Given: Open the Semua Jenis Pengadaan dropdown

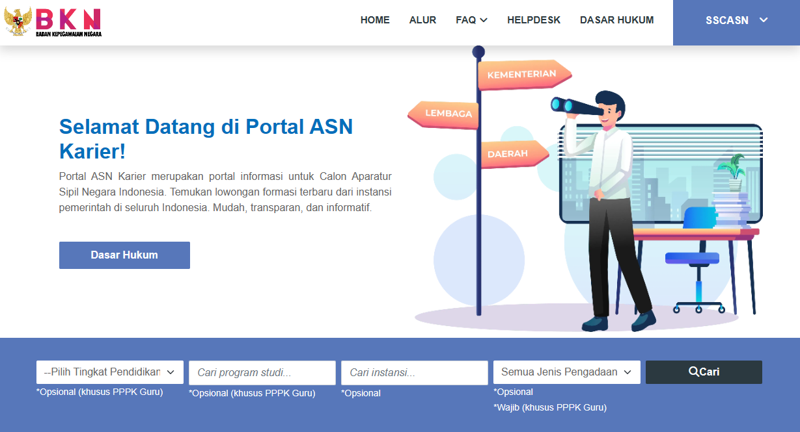Looking at the screenshot, I should point(567,372).
